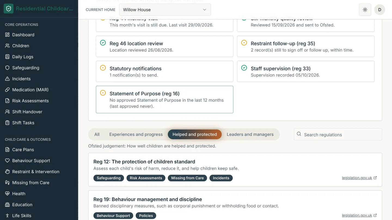Click the shield logo icon in sidebar header

8,9
